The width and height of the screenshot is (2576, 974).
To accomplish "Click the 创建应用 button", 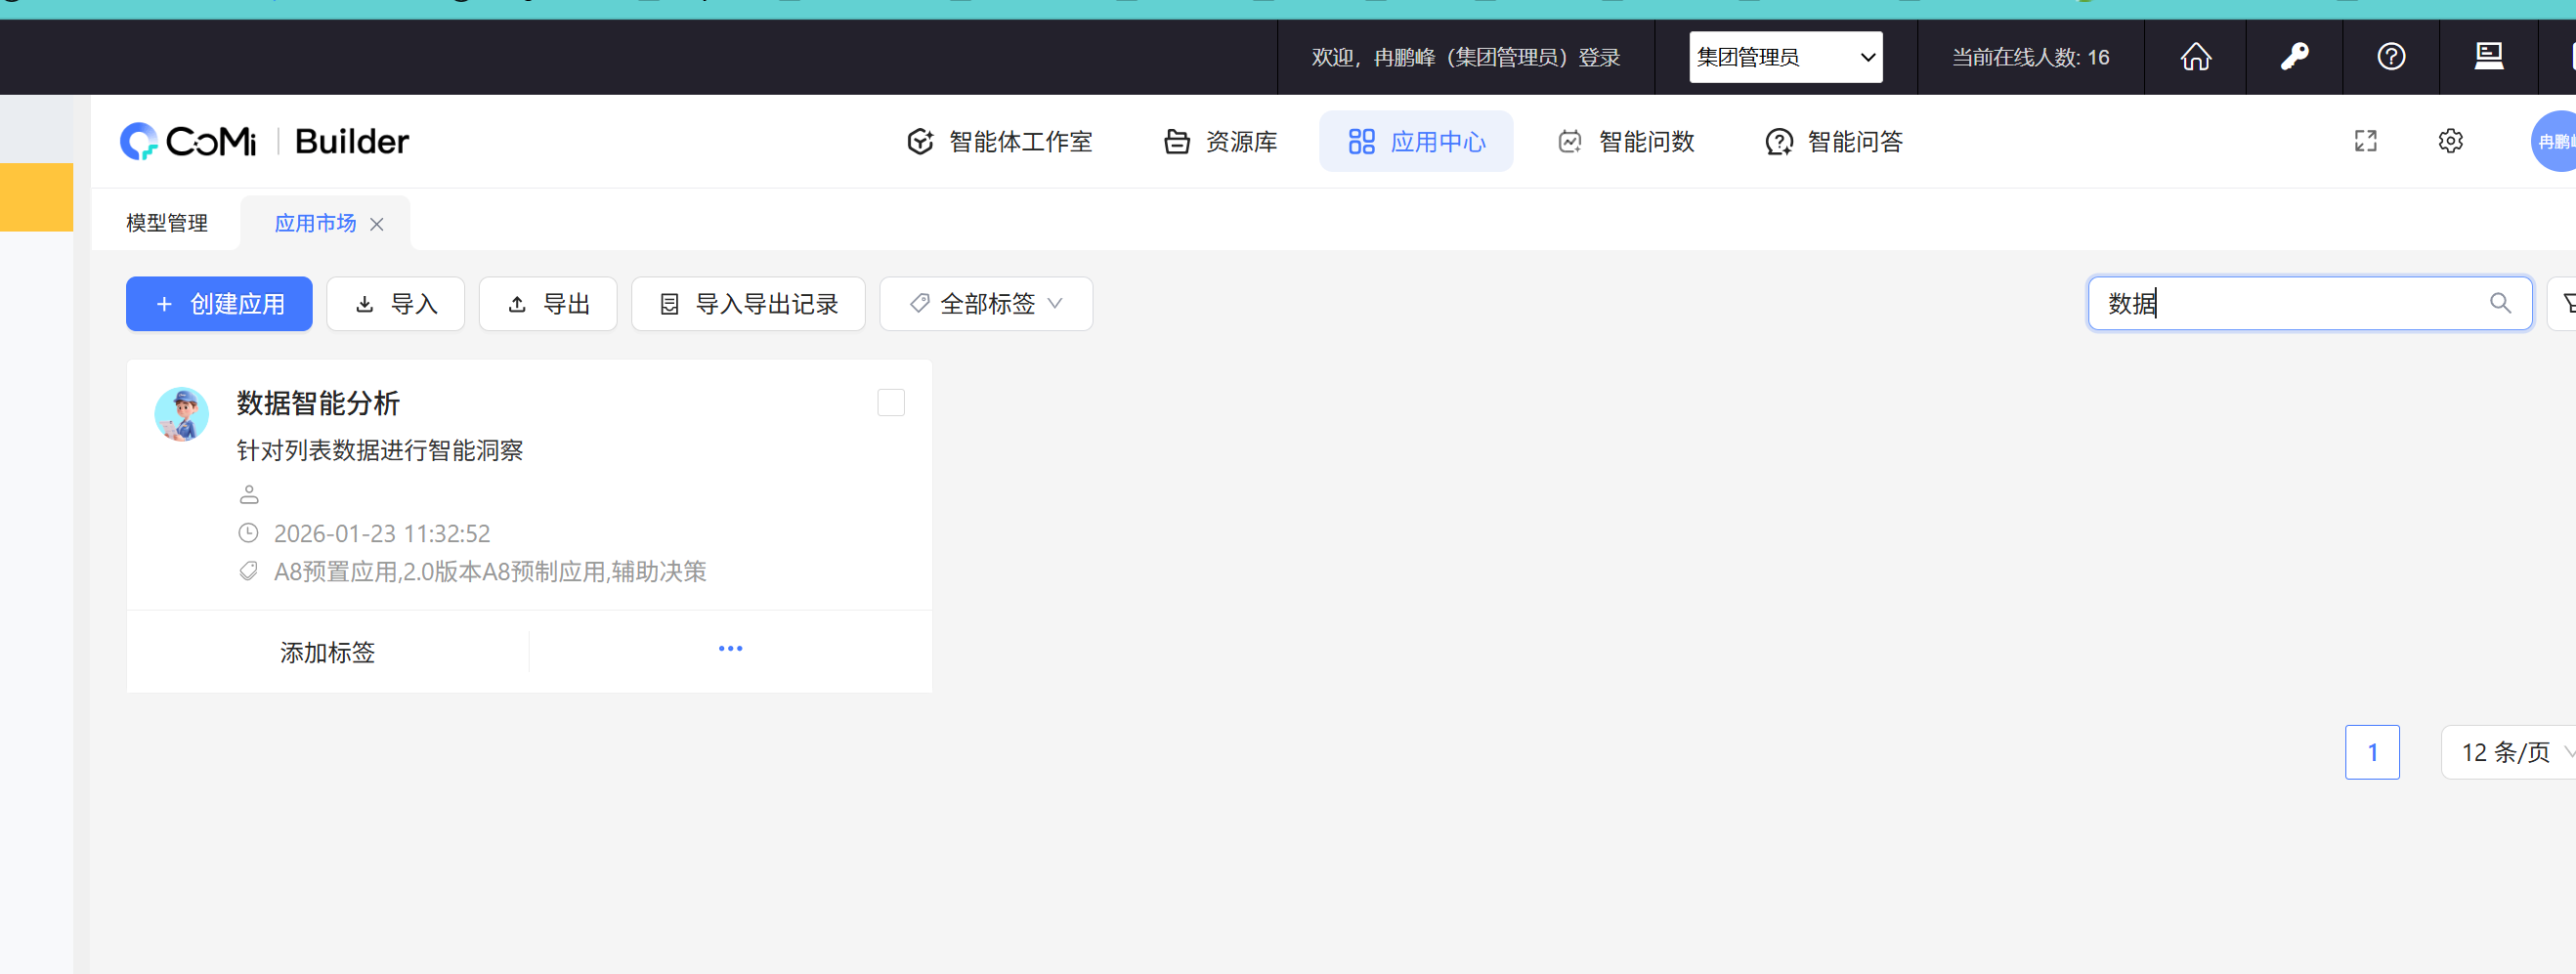I will pyautogui.click(x=219, y=304).
